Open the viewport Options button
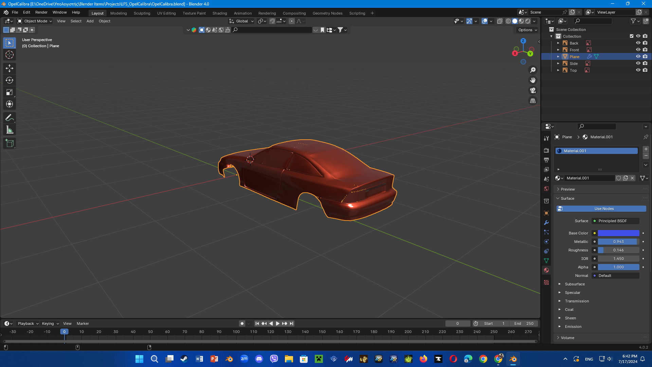Image resolution: width=652 pixels, height=367 pixels. 527,30
